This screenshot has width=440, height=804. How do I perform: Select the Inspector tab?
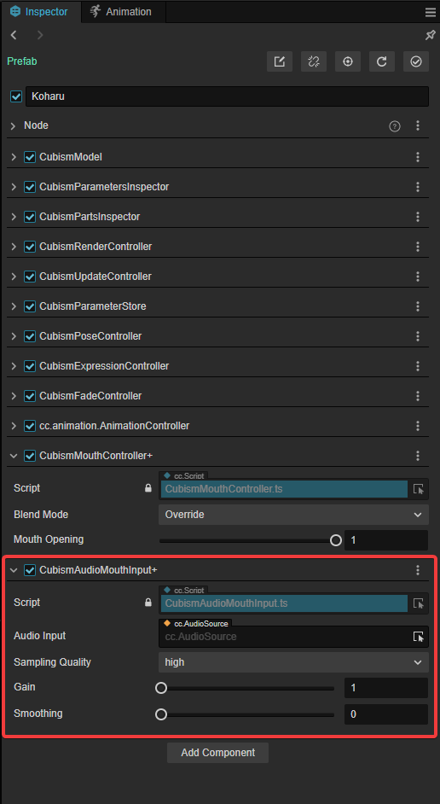(x=40, y=12)
